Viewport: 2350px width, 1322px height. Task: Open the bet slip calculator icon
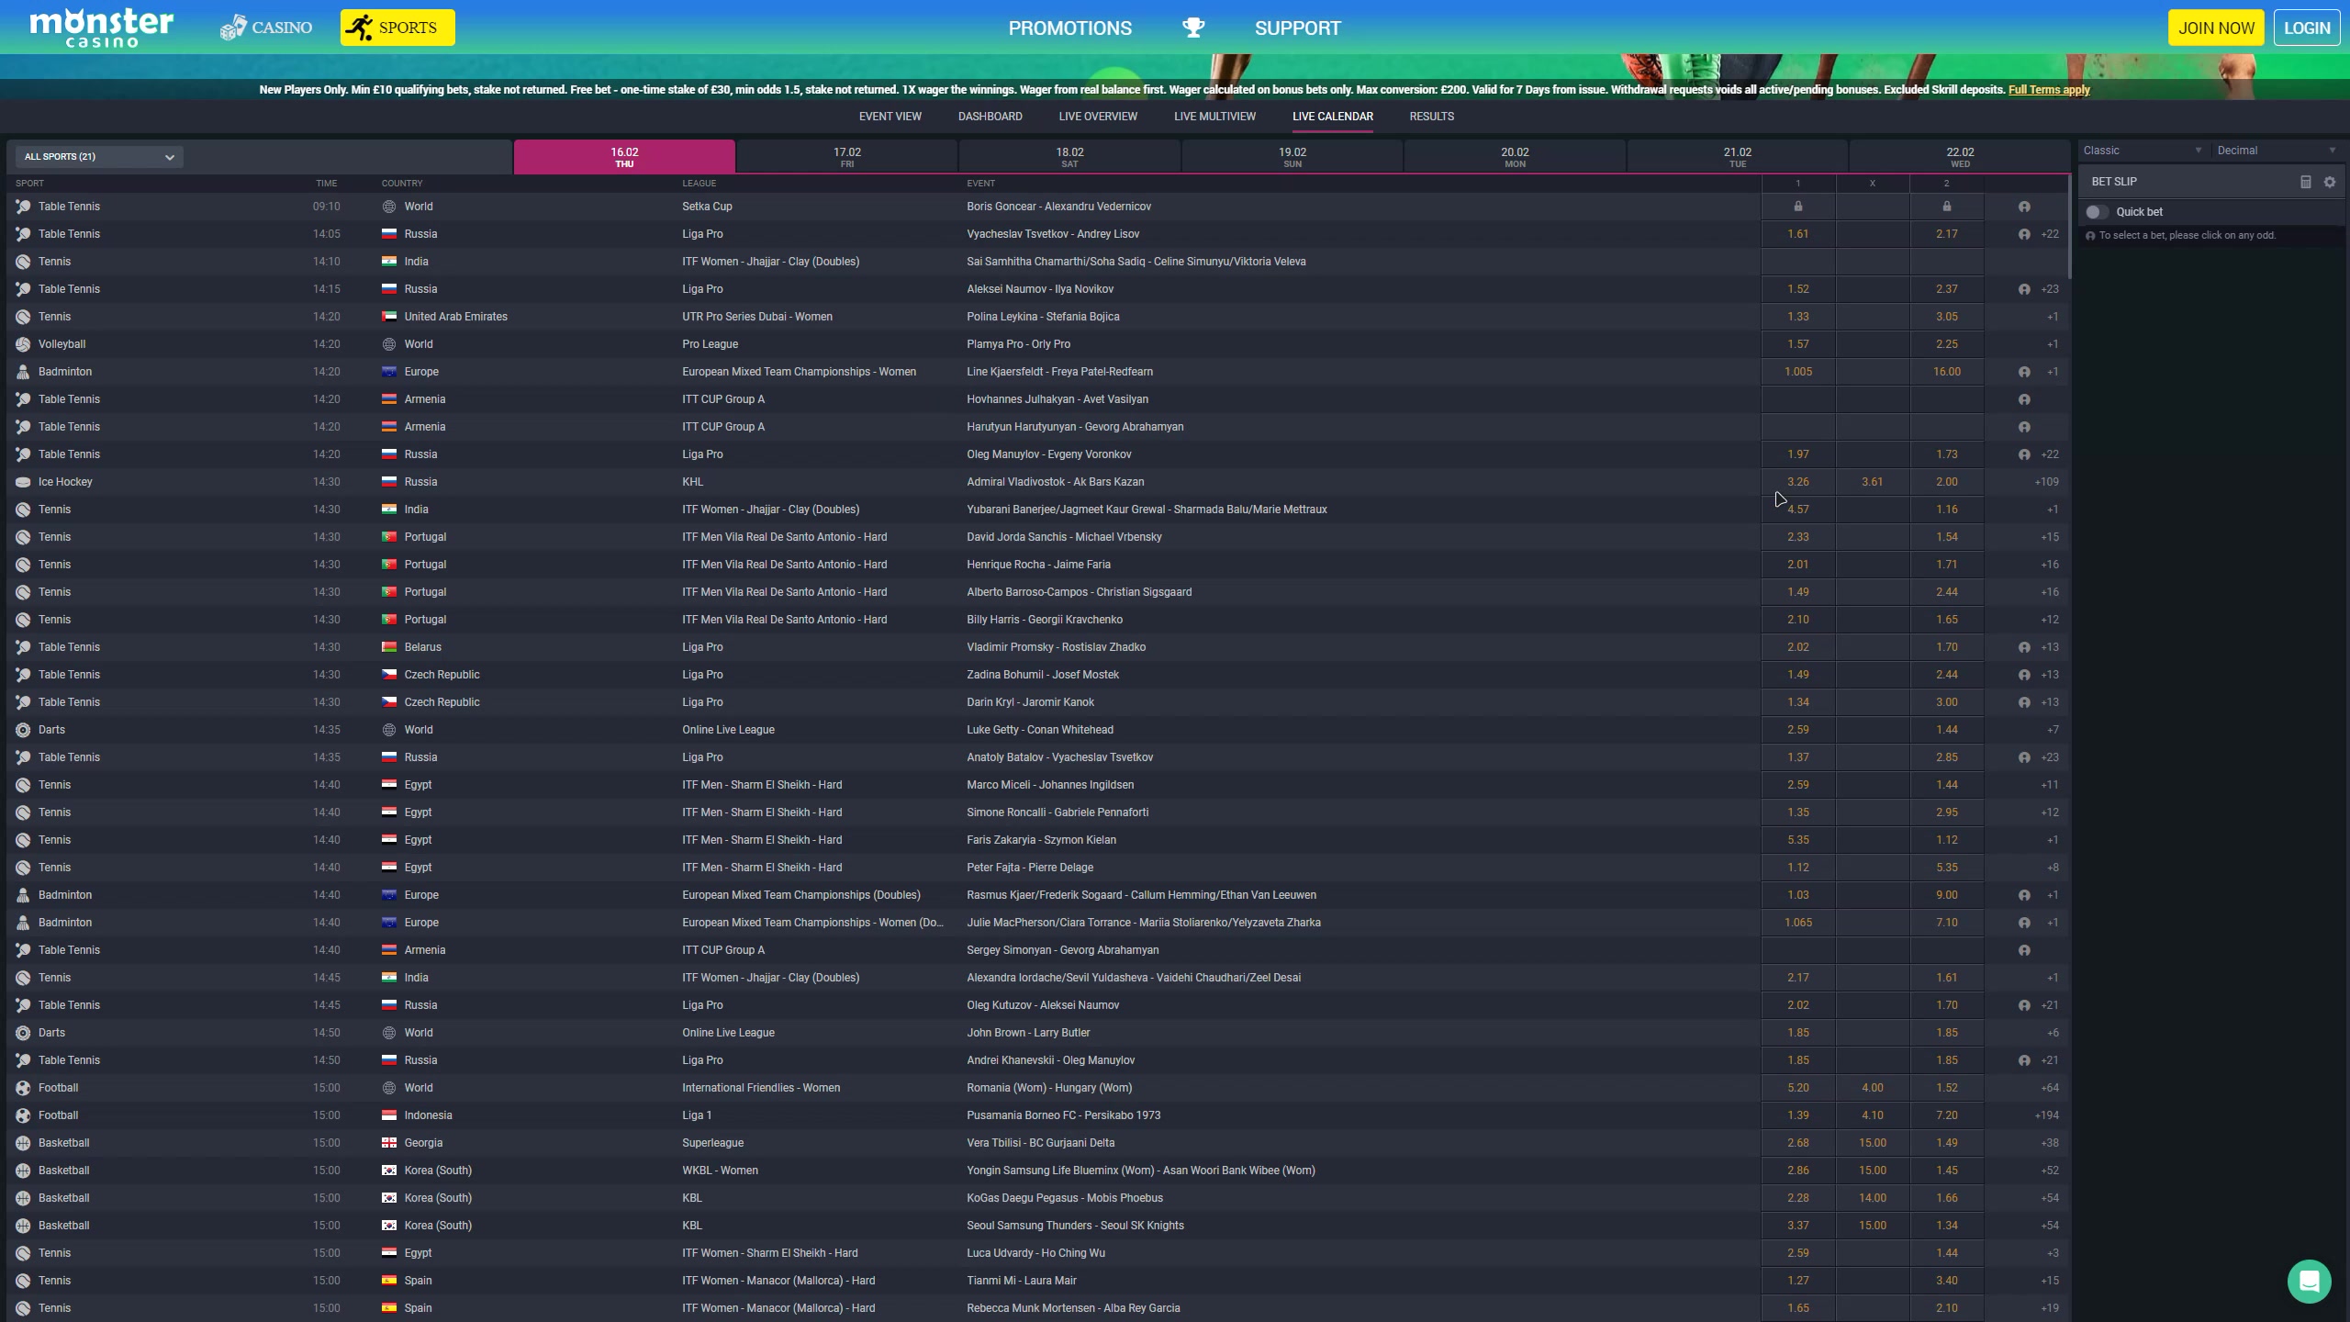(2305, 182)
